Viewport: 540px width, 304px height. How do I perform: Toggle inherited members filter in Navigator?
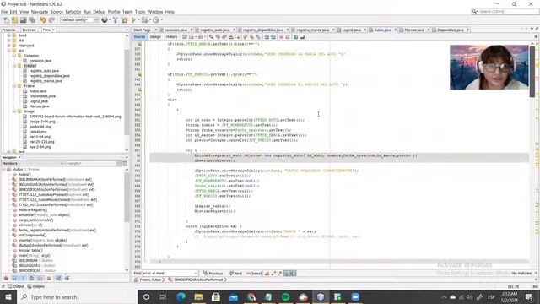pyautogui.click(x=6, y=278)
